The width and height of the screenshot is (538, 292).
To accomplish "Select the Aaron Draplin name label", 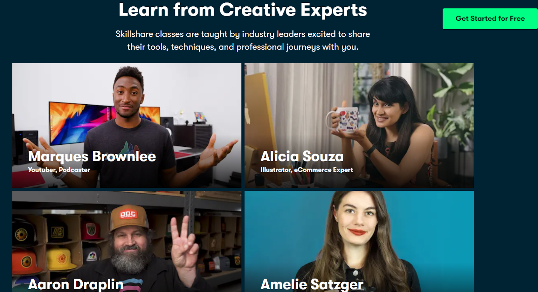I will pyautogui.click(x=76, y=284).
